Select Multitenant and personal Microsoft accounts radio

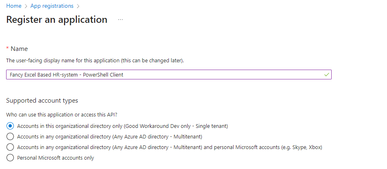10,147
